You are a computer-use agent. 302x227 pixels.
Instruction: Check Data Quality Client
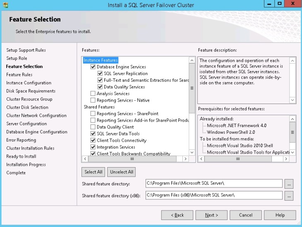[x=93, y=127]
